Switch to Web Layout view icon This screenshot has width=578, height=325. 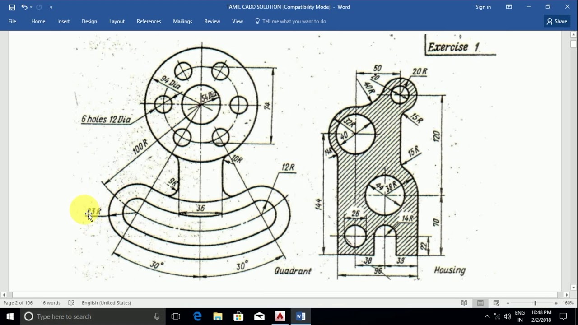pos(496,303)
